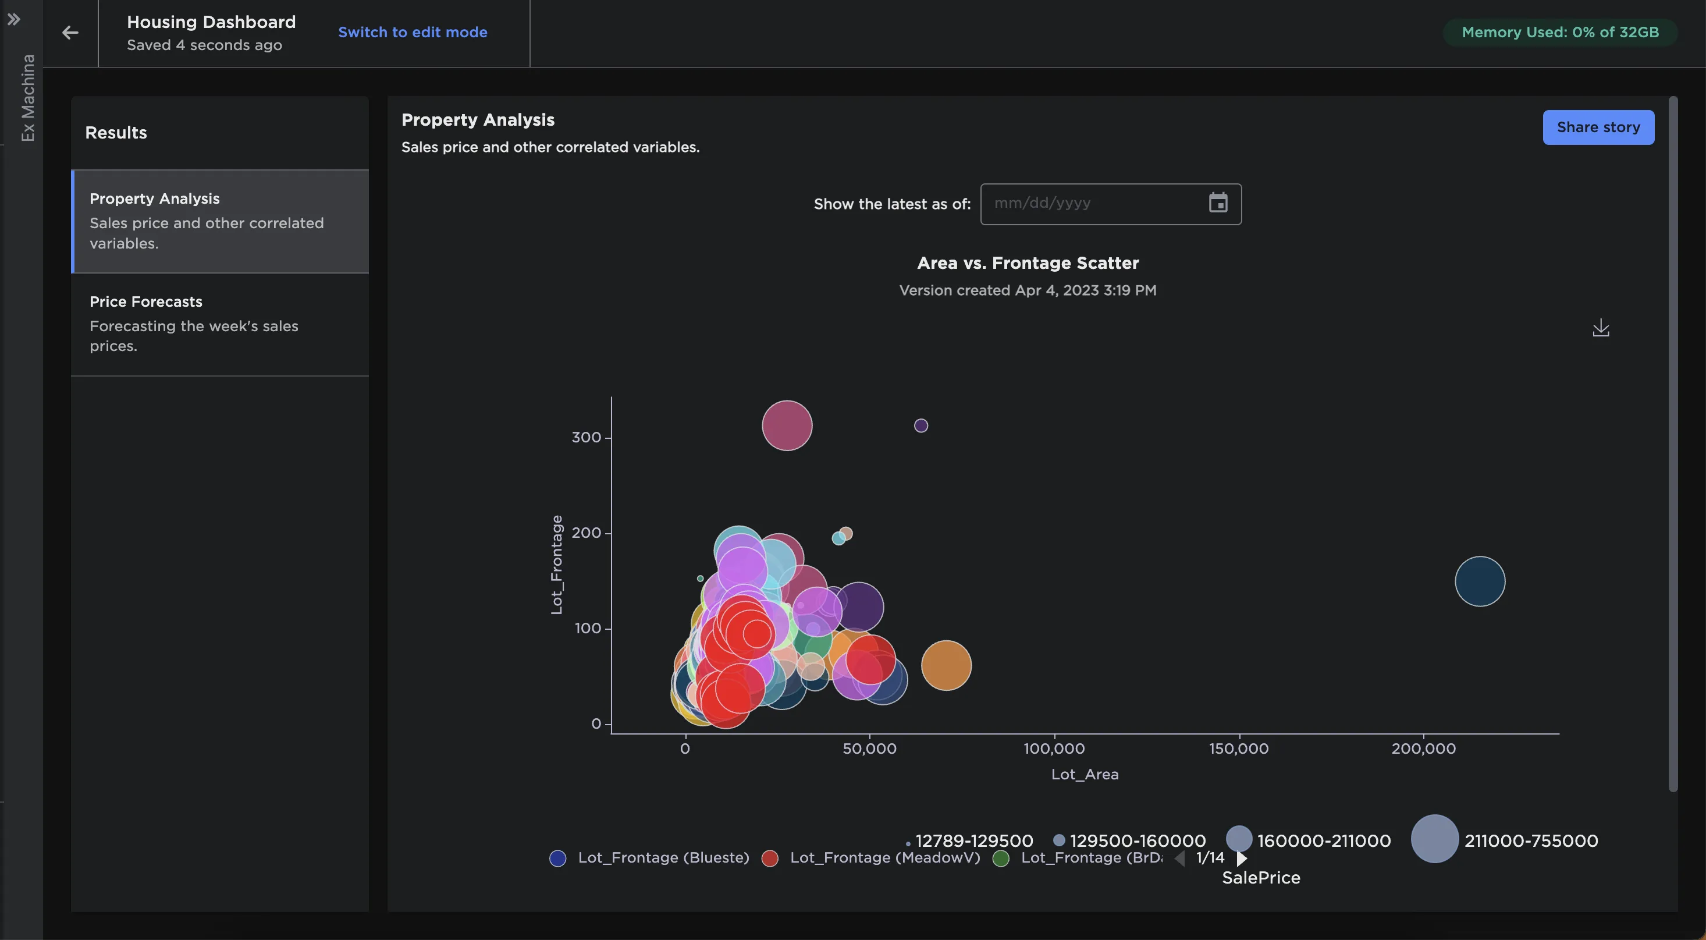Go to the next legend page arrow
The height and width of the screenshot is (940, 1706).
click(1242, 858)
